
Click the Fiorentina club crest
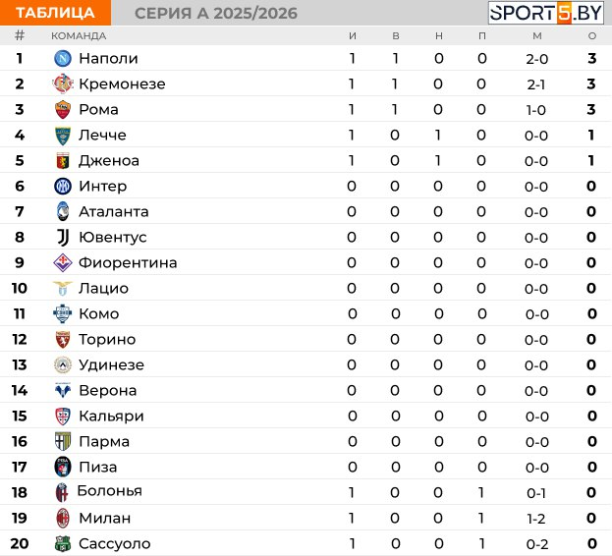point(63,262)
